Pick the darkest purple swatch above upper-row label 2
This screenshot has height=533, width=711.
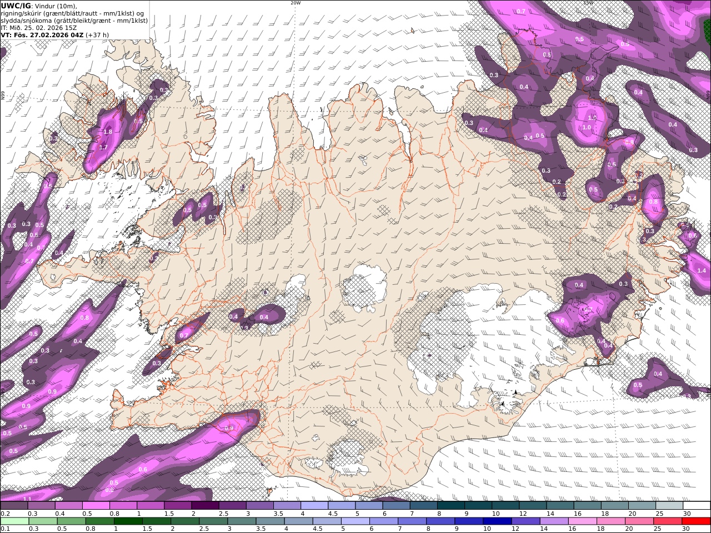pyautogui.click(x=204, y=506)
